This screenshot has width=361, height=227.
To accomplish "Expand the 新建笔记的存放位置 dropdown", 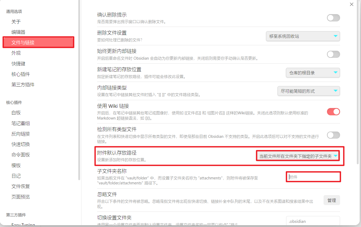I will 313,73.
